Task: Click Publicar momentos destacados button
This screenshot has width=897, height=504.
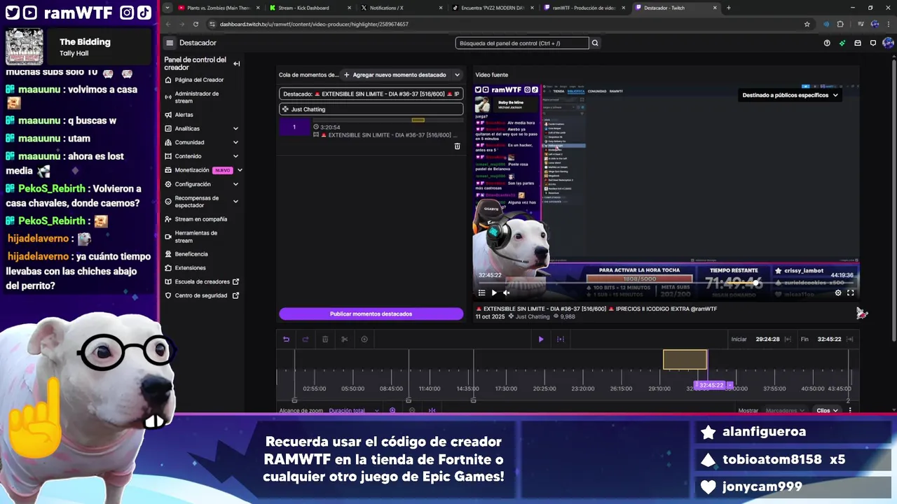Action: [371, 314]
